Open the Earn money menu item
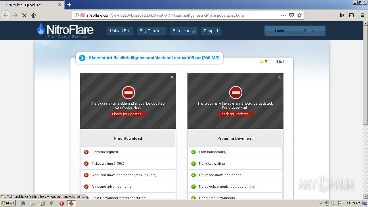 click(183, 31)
